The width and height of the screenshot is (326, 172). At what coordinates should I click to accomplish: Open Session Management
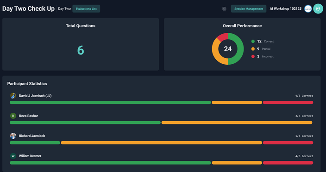coord(249,9)
